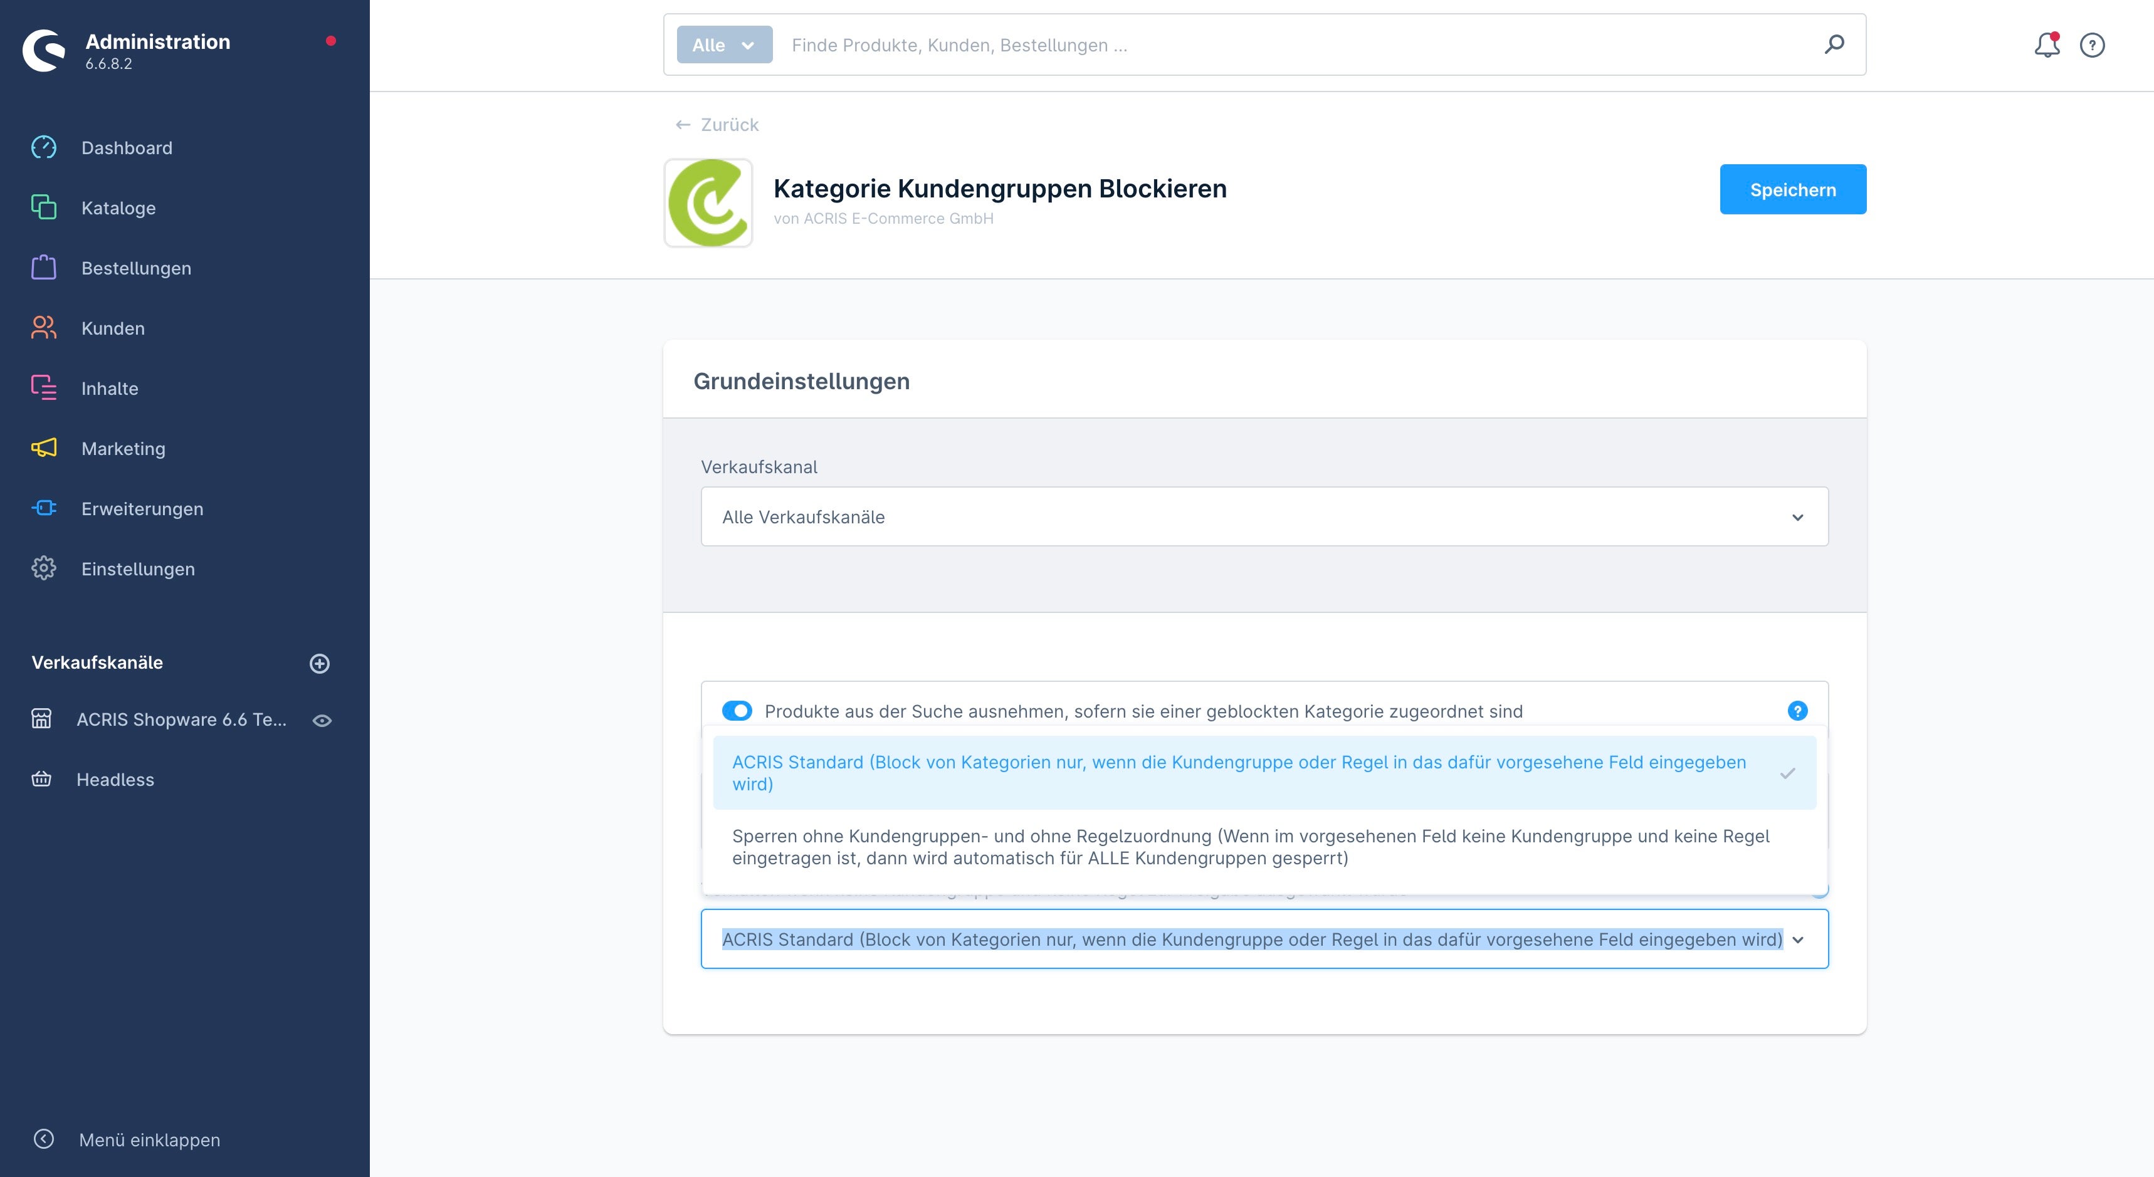Open the notifications bell

[x=2046, y=44]
